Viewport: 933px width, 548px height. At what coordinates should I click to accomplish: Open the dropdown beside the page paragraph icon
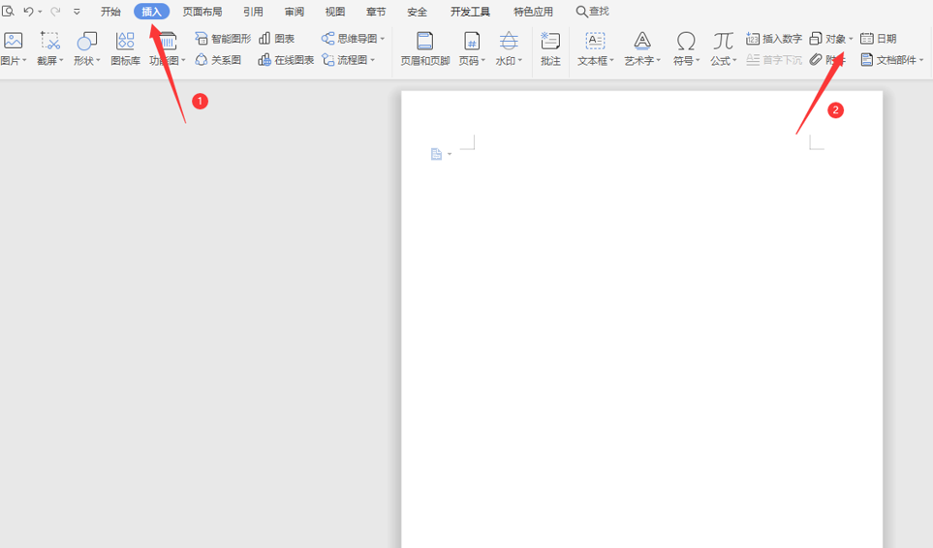(x=450, y=155)
